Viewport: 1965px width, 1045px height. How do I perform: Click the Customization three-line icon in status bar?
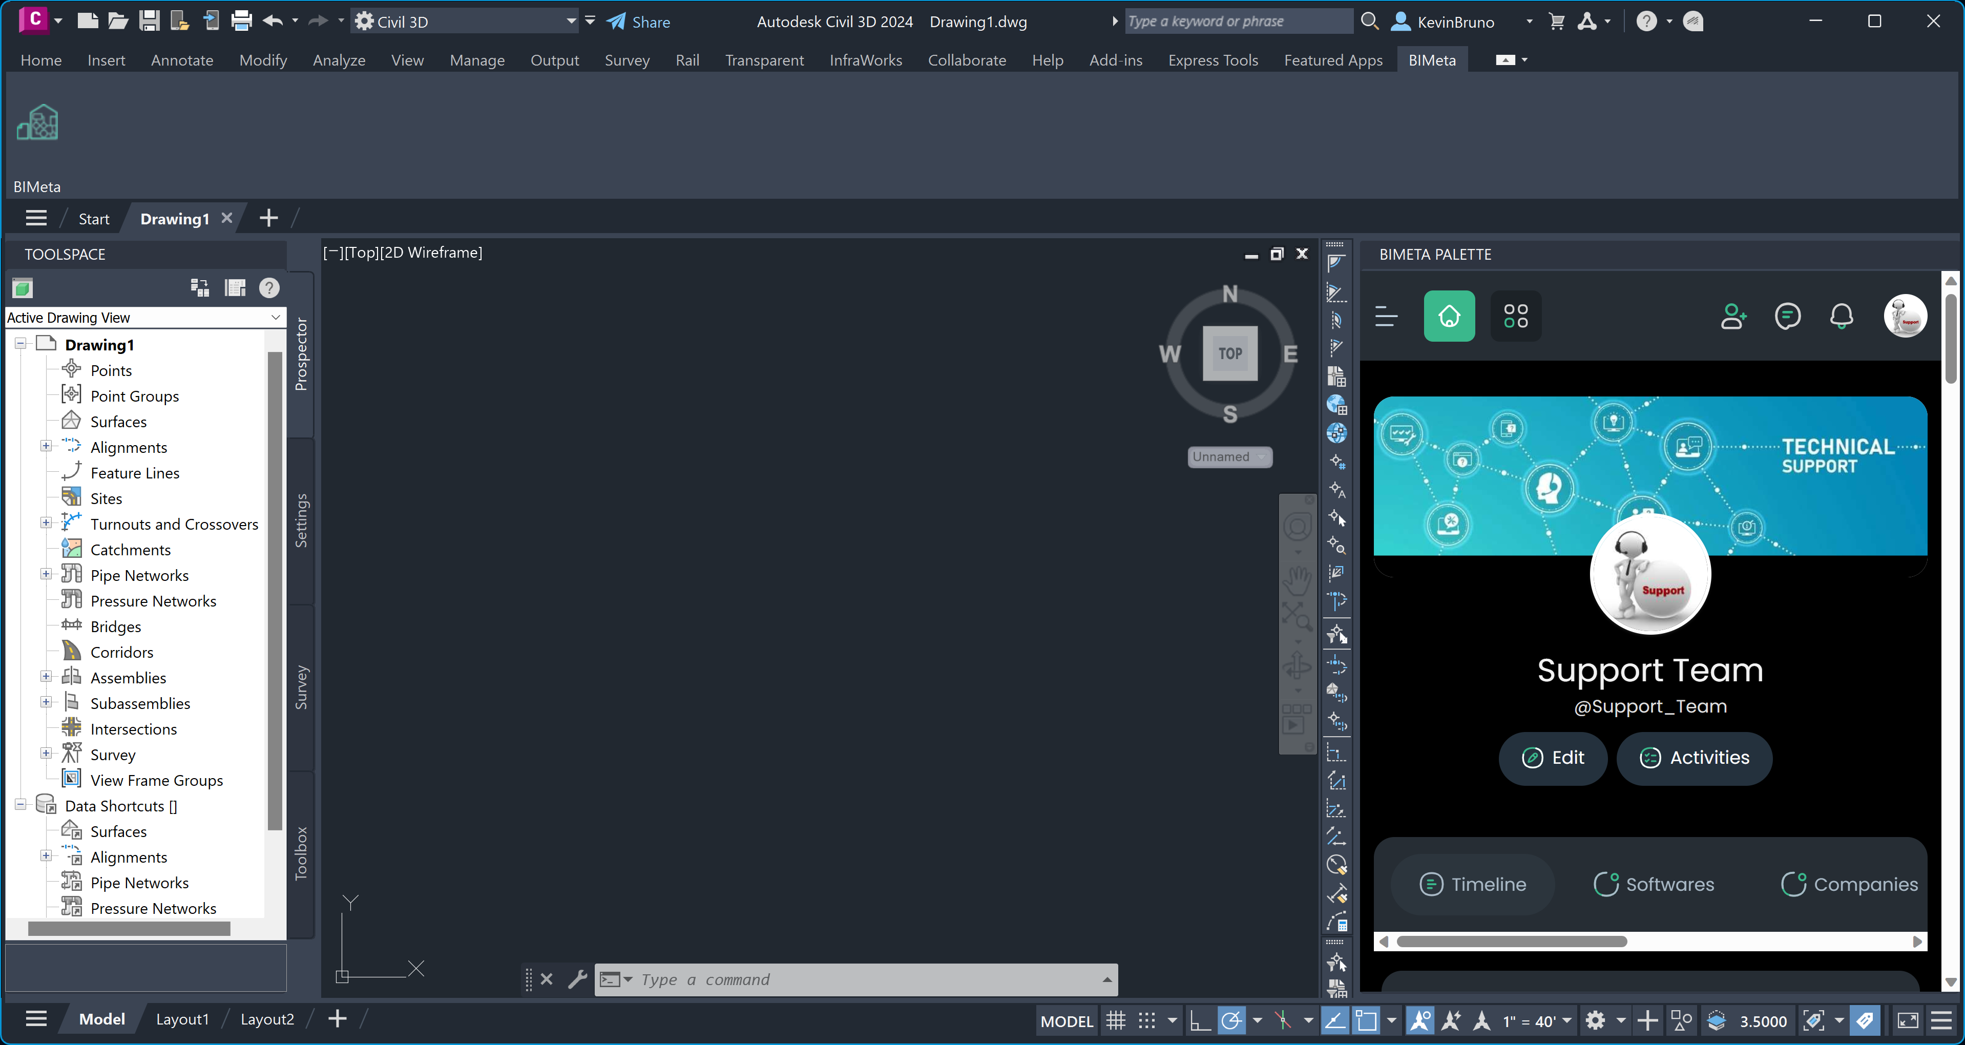(1941, 1020)
